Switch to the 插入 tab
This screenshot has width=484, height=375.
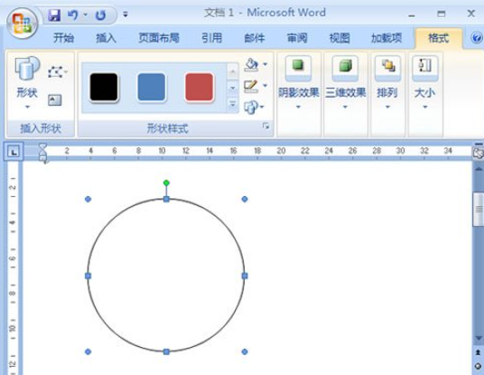[106, 38]
